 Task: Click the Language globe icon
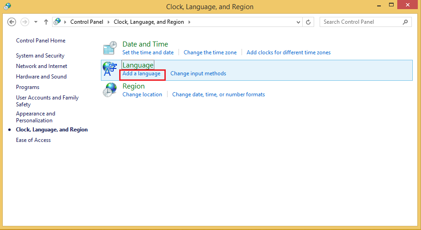pyautogui.click(x=110, y=69)
